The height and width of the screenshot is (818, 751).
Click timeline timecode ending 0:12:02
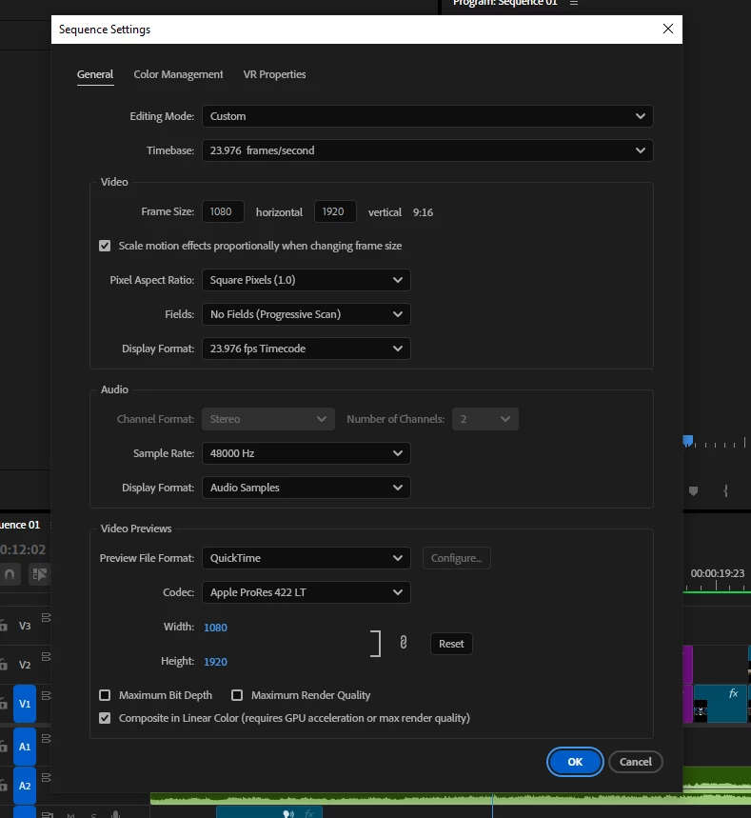[x=23, y=549]
